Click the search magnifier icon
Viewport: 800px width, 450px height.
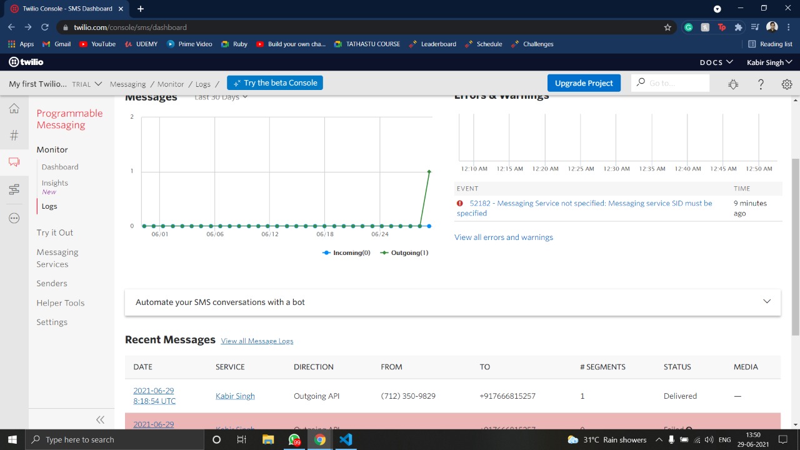pyautogui.click(x=641, y=82)
